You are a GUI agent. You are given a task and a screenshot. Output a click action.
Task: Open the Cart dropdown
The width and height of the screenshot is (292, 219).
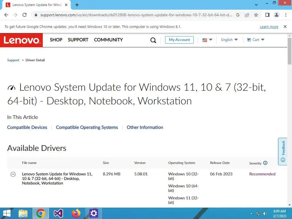tap(256, 40)
